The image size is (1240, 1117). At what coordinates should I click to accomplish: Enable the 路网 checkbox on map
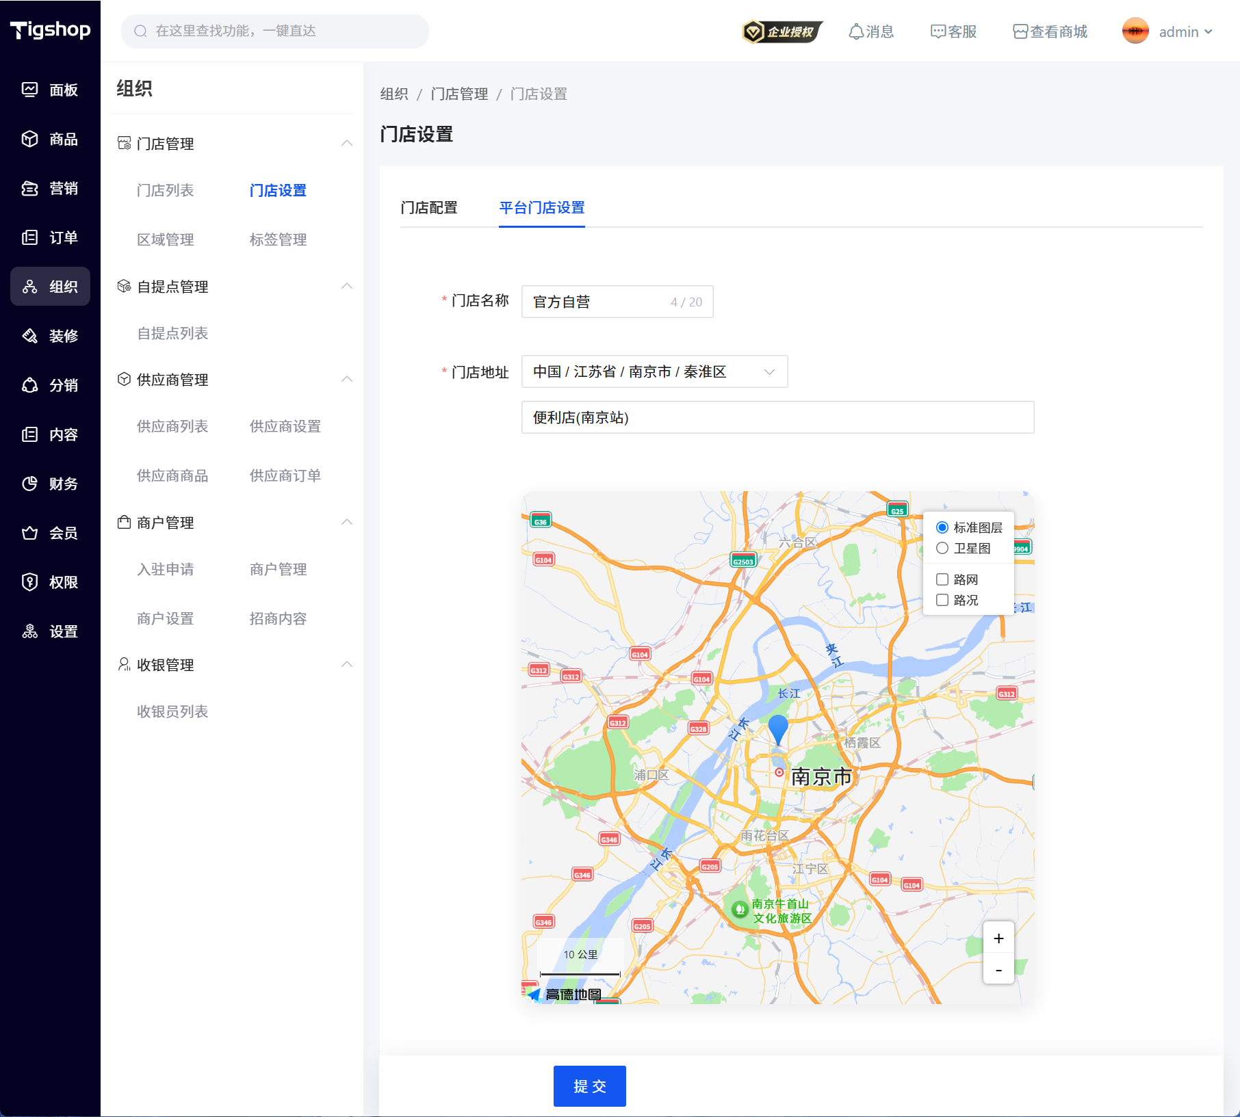[942, 579]
